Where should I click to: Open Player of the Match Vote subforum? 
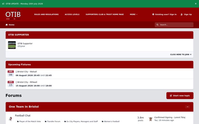point(30,122)
